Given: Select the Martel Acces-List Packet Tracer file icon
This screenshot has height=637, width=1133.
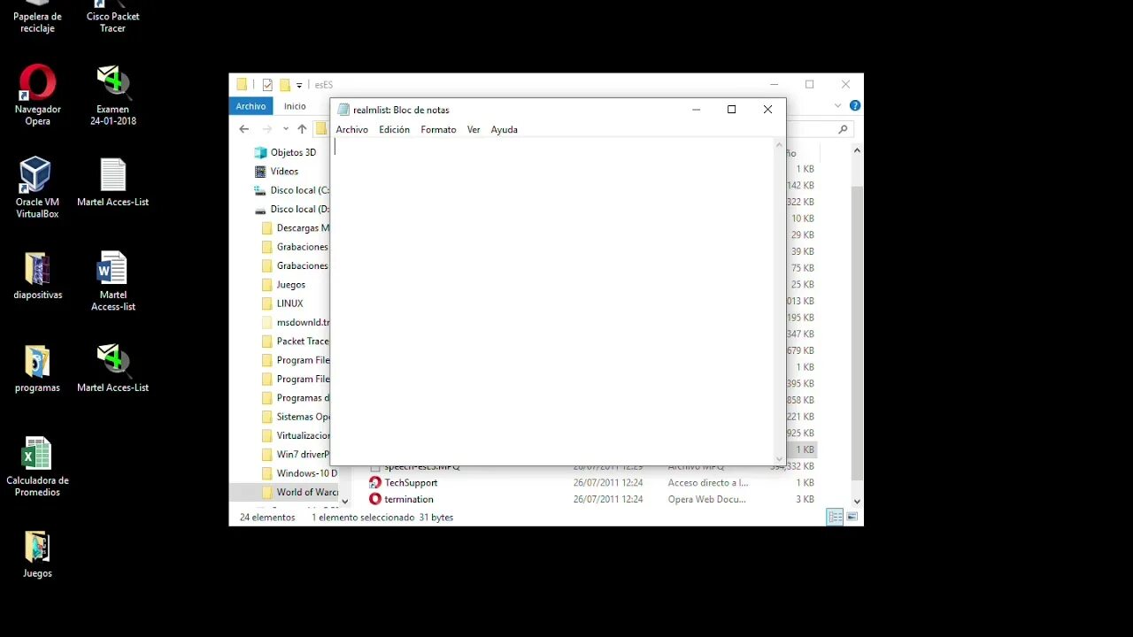Looking at the screenshot, I should 112,368.
